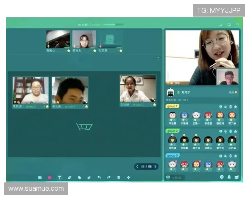249x199 pixels.
Task: Toggle group 1 microphone mute
Action: pyautogui.click(x=231, y=107)
